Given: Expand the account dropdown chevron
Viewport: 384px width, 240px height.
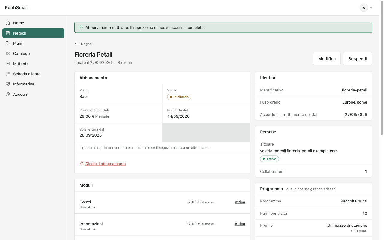Looking at the screenshot, I should pyautogui.click(x=371, y=8).
